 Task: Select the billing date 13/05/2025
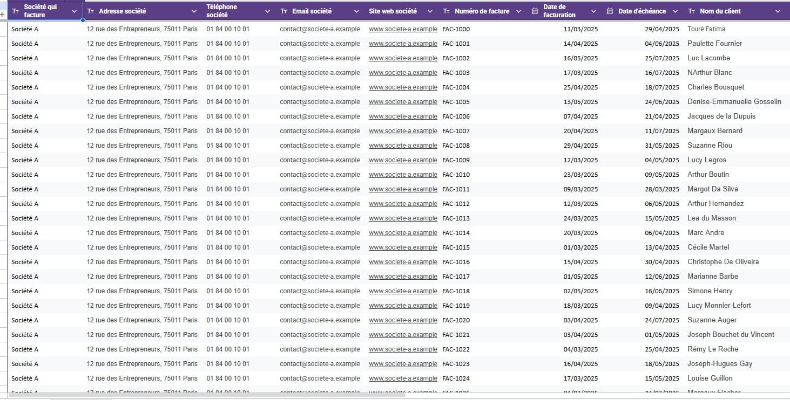coord(580,102)
